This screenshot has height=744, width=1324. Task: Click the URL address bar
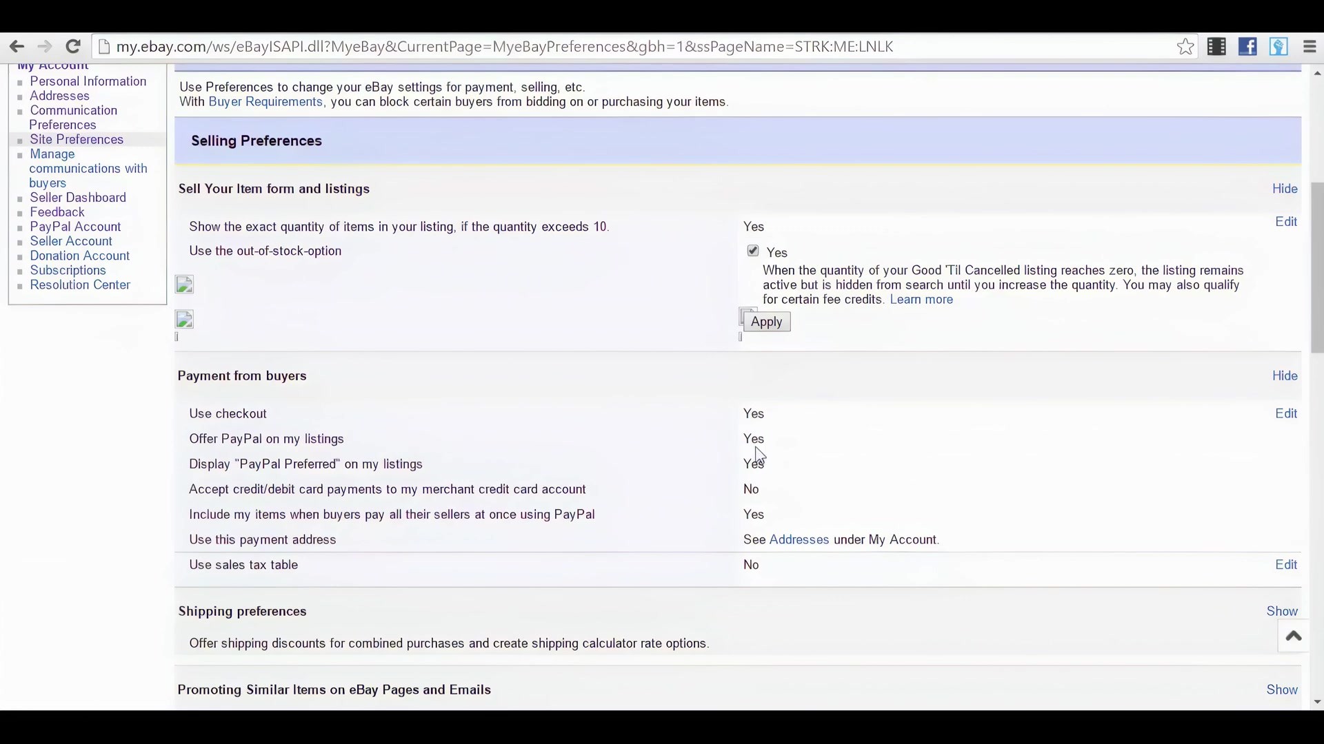coord(503,47)
